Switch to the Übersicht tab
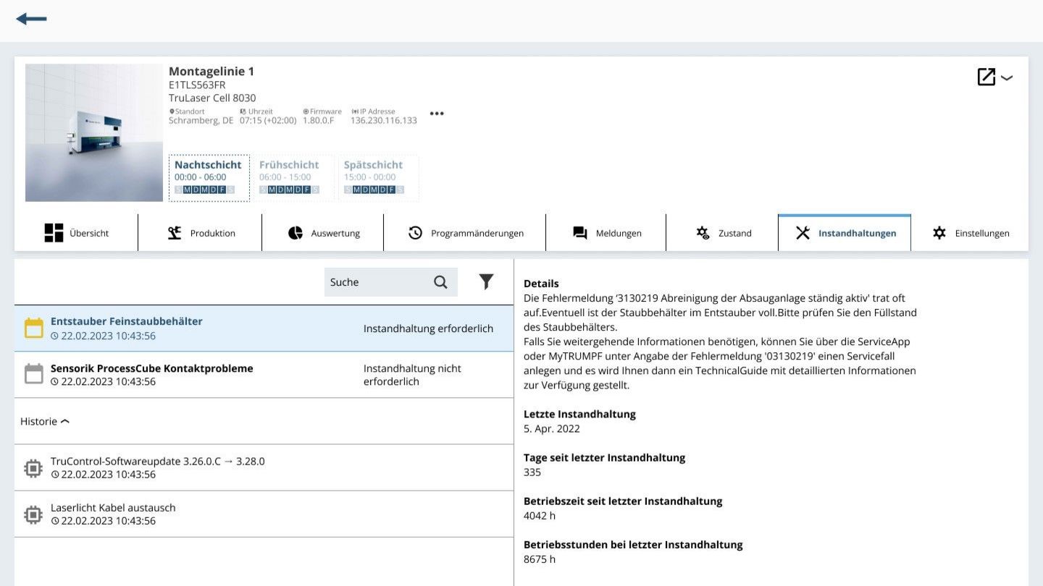 [x=76, y=233]
